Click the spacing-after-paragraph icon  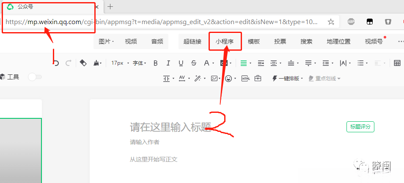coord(308,63)
